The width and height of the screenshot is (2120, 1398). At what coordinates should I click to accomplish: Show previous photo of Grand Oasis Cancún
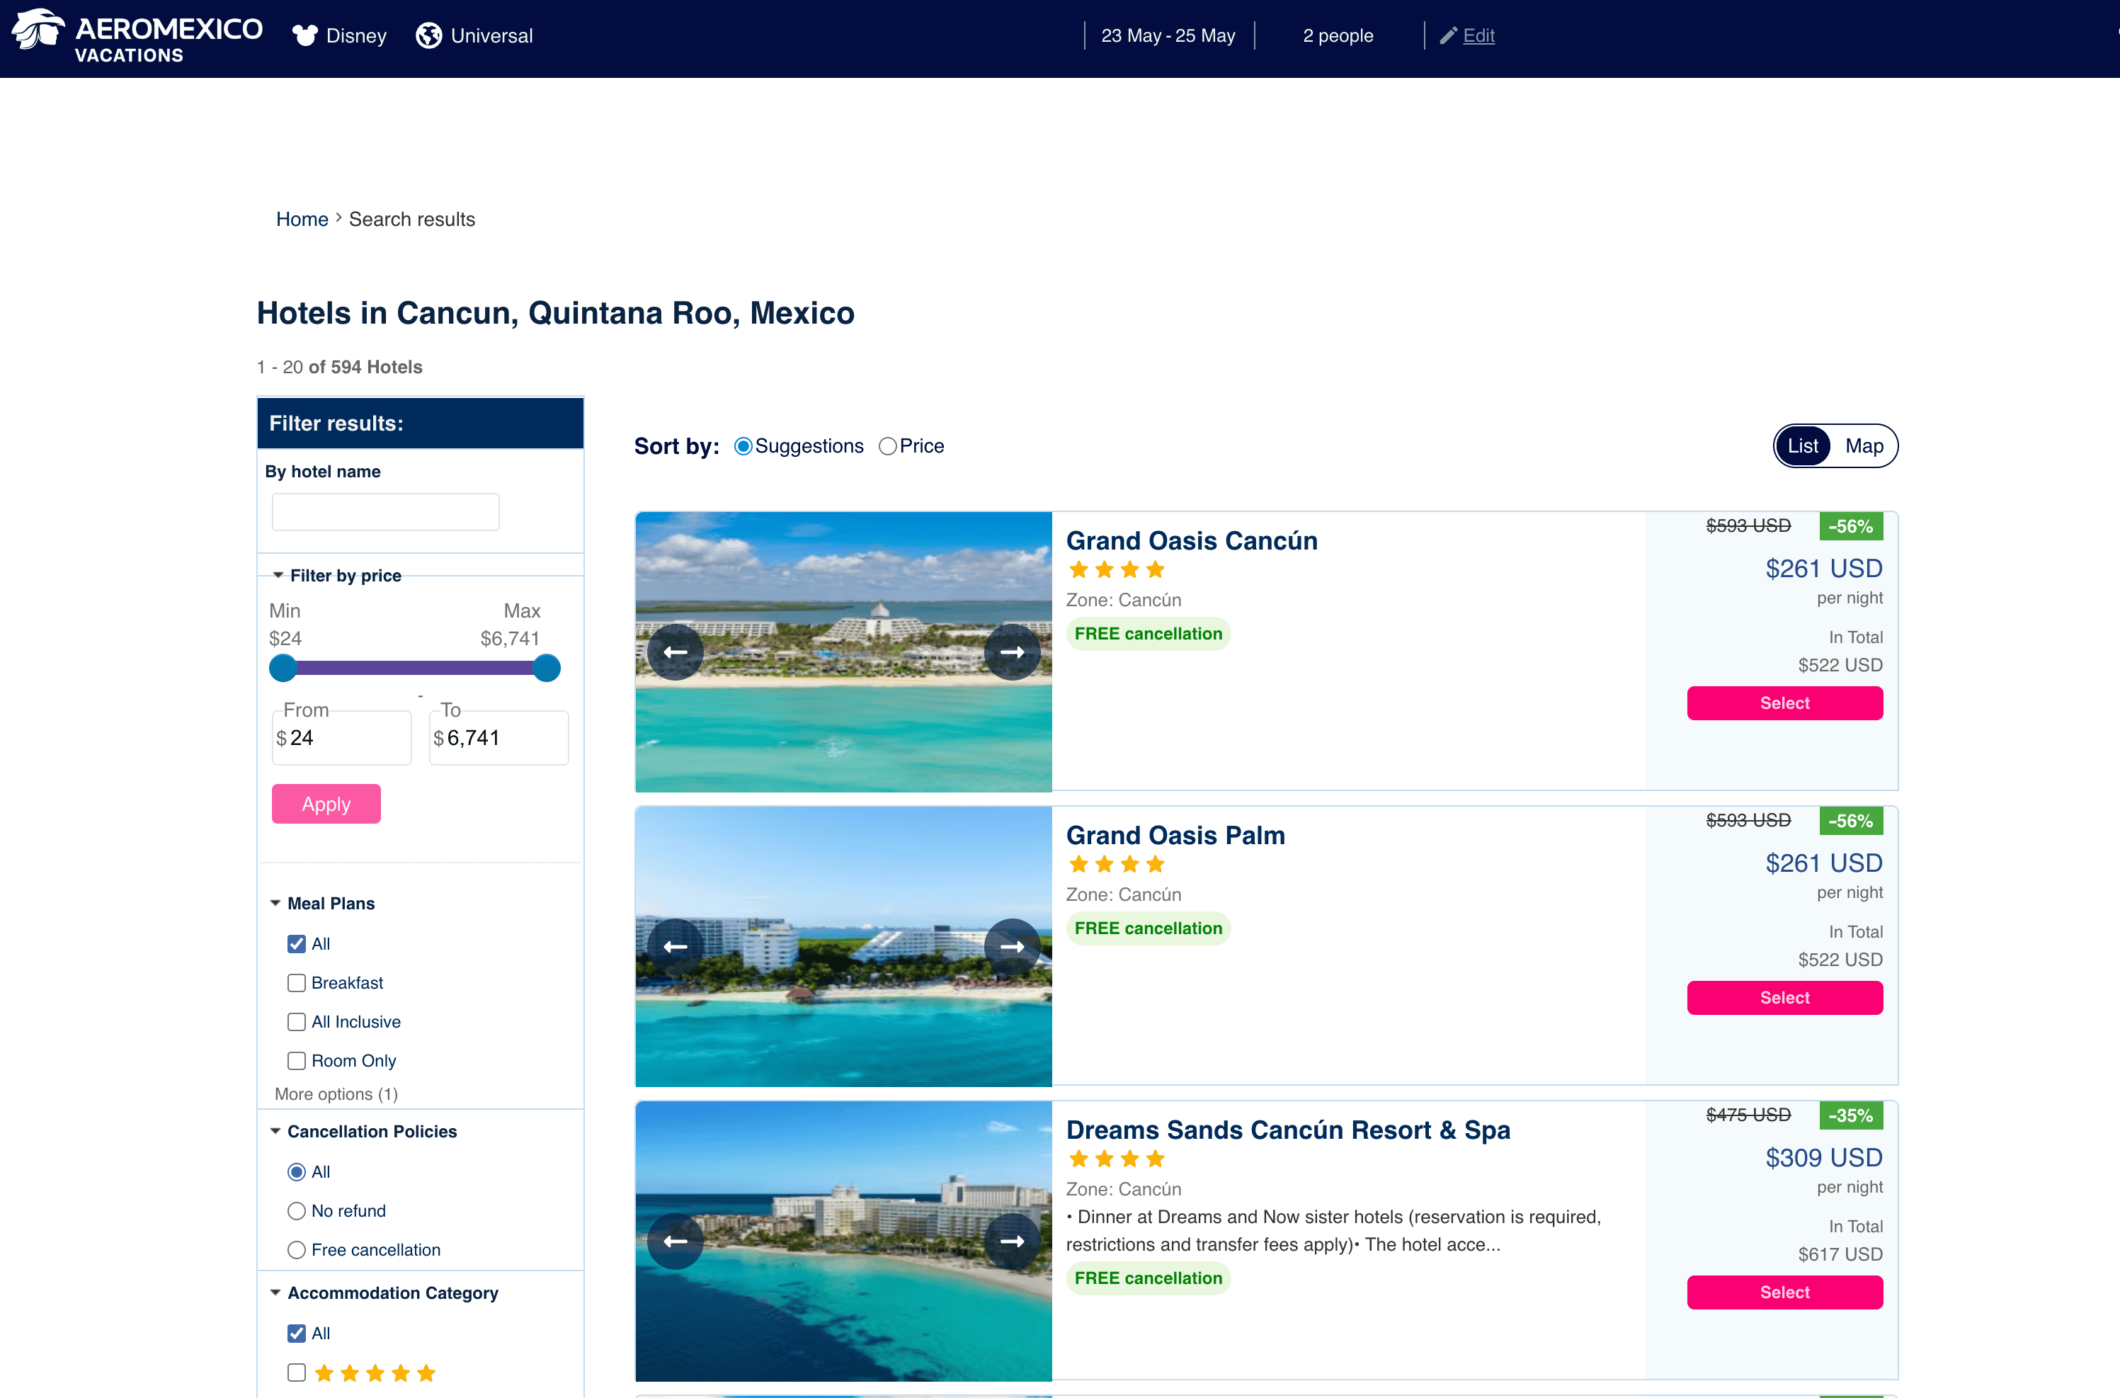[x=675, y=653]
